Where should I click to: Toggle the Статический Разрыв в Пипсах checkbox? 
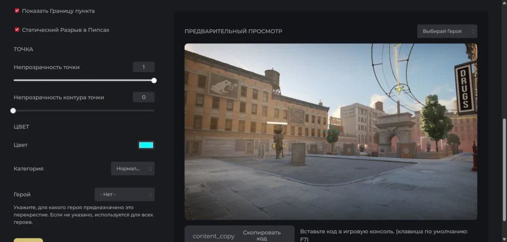coord(17,30)
